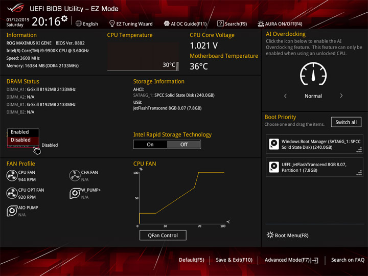This screenshot has height=276, width=368.
Task: Click the 944 RPM CPU fan speed
Action: coord(27,179)
